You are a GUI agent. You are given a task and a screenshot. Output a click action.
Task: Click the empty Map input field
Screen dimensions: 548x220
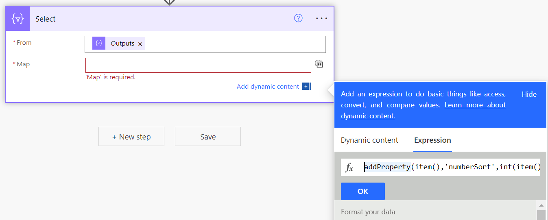[x=198, y=65]
